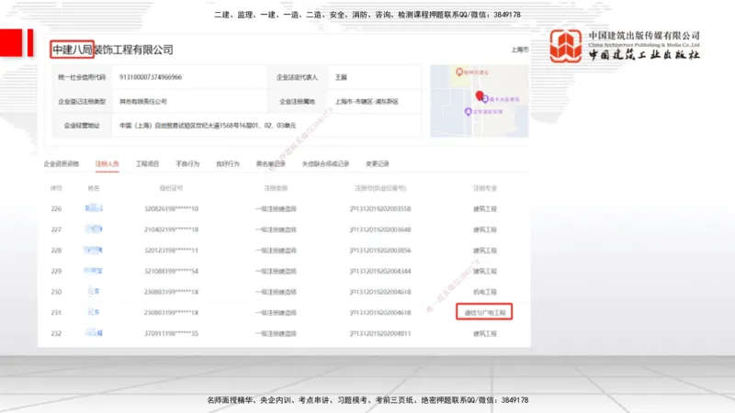The height and width of the screenshot is (413, 735).
Task: Click registration location 上海市-市辖区-浦东新区
Action: point(367,102)
